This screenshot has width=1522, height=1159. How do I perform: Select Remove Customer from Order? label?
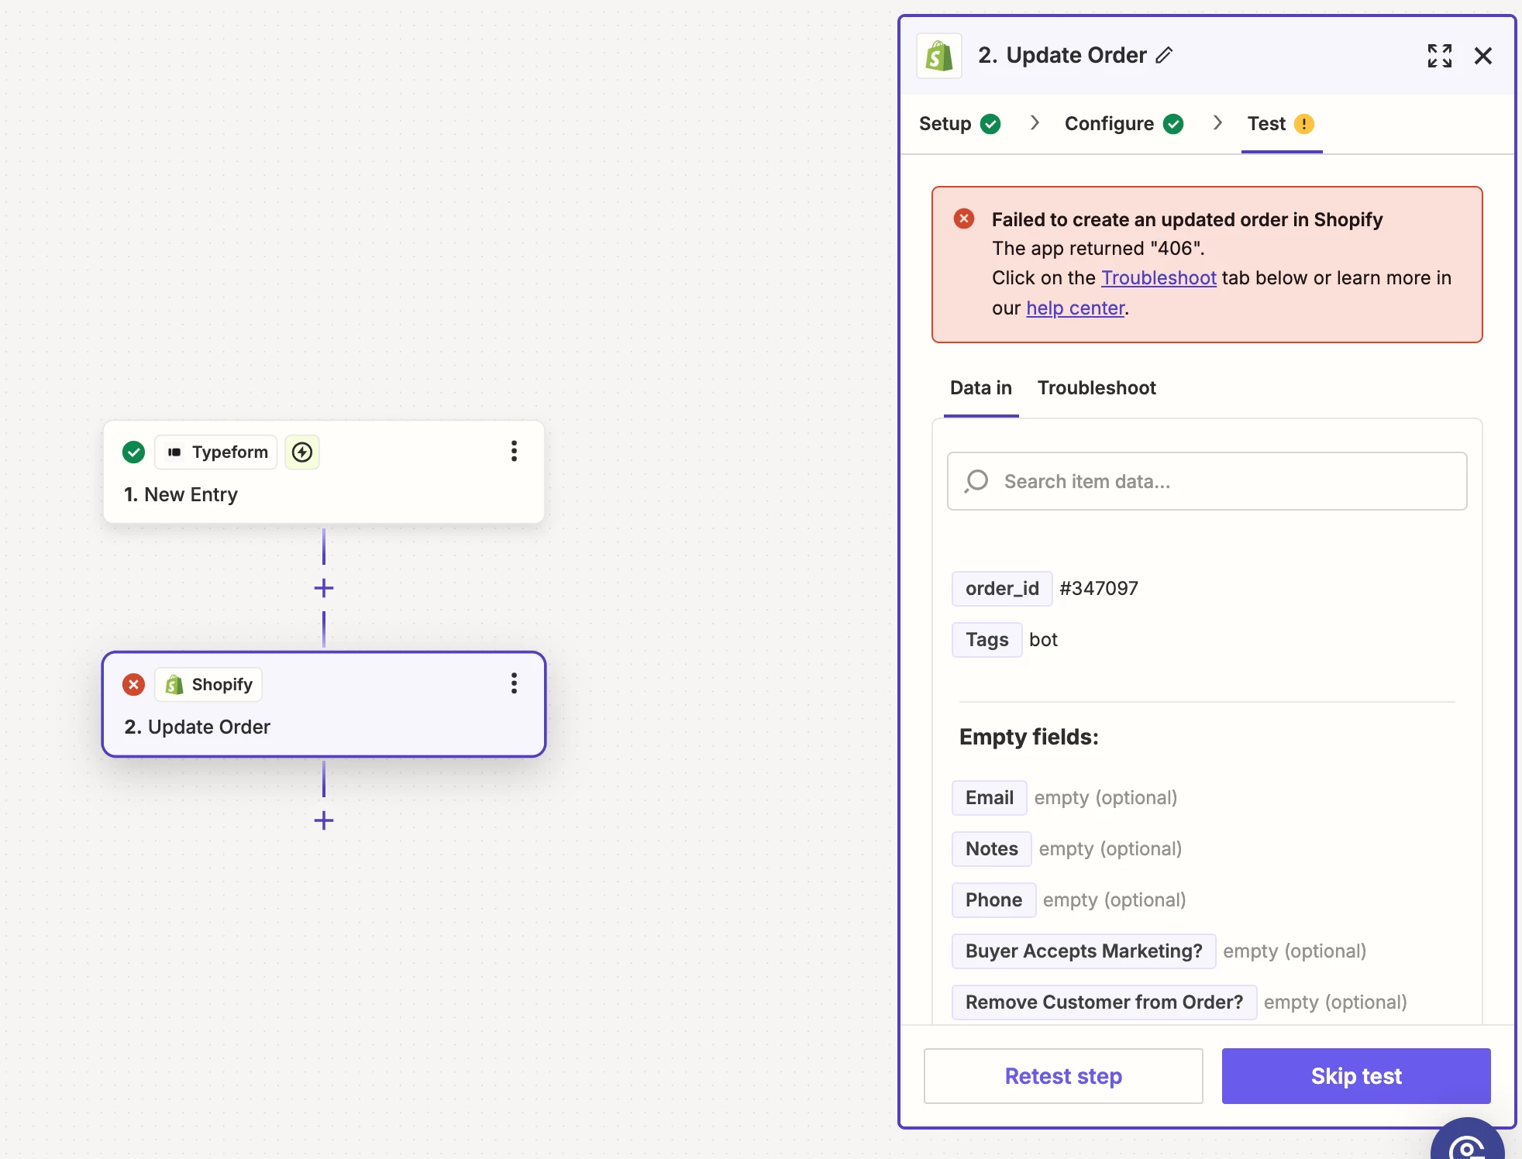tap(1104, 1003)
